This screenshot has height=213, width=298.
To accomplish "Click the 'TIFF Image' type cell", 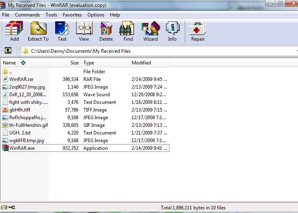I will coord(95,110).
